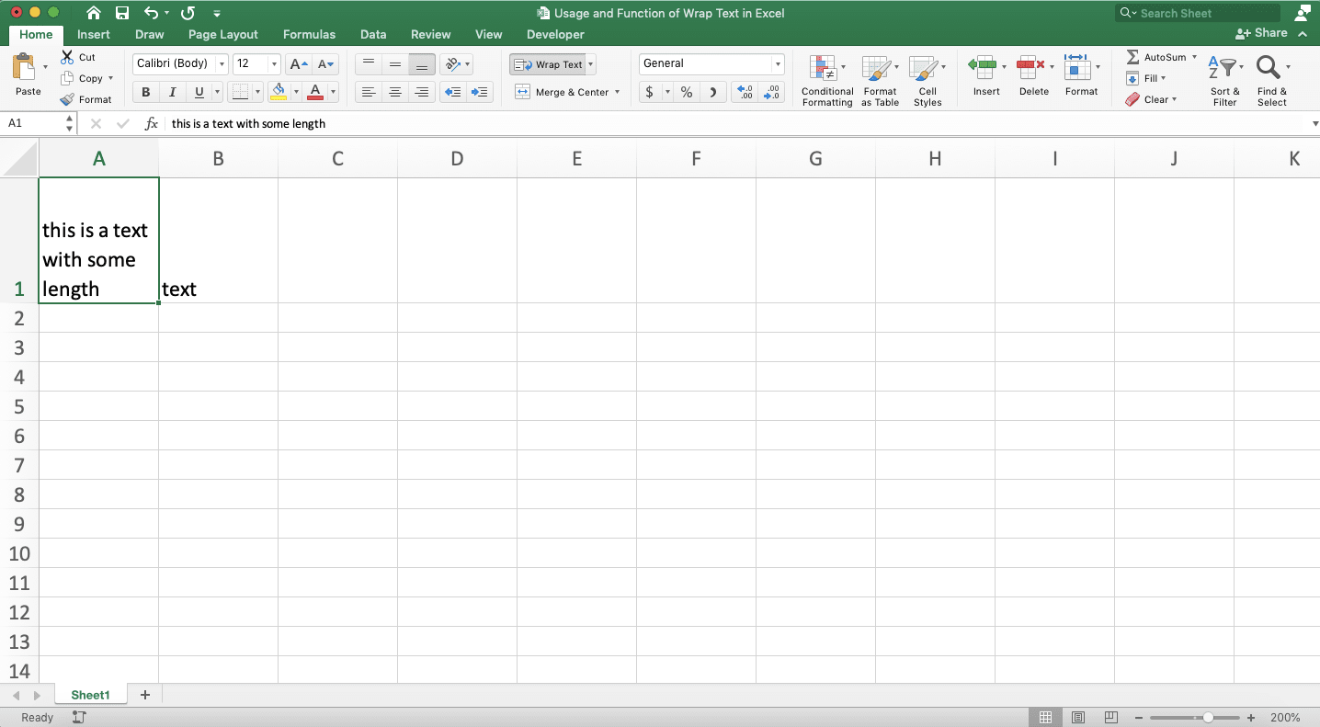Click the Merge & Center icon
This screenshot has width=1320, height=727.
point(522,92)
